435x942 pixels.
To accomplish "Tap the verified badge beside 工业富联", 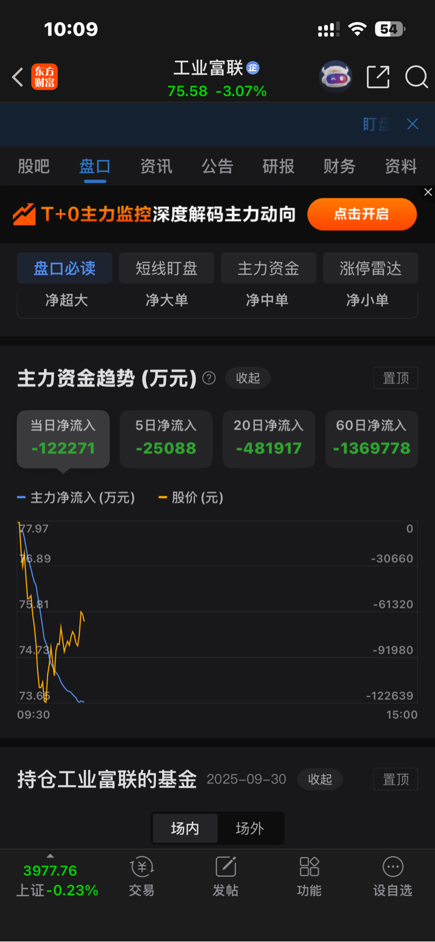I will click(x=253, y=68).
